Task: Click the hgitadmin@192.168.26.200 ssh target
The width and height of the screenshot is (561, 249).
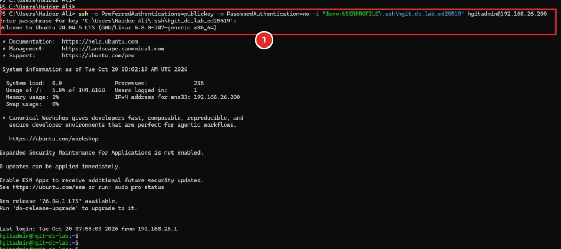Action: (x=507, y=14)
